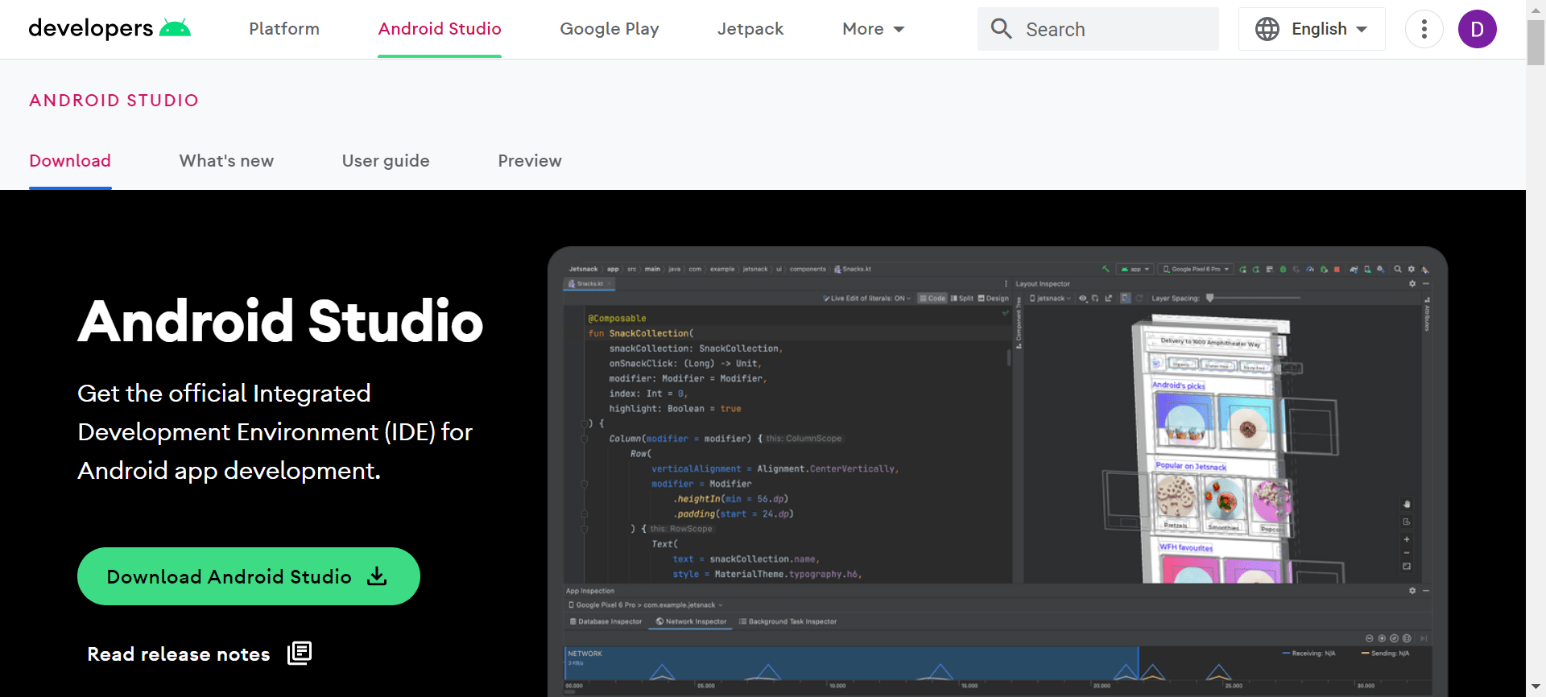Image resolution: width=1546 pixels, height=697 pixels.
Task: Expand the More navigation dropdown
Action: pyautogui.click(x=873, y=29)
